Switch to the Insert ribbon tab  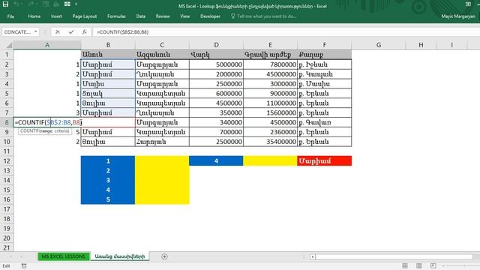56,16
